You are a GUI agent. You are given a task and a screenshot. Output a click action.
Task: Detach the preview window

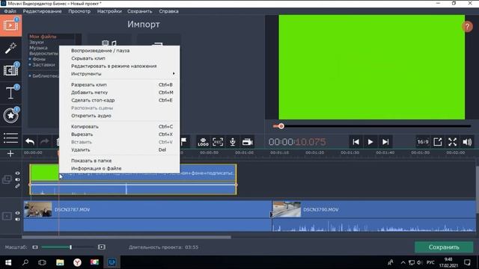tap(438, 142)
